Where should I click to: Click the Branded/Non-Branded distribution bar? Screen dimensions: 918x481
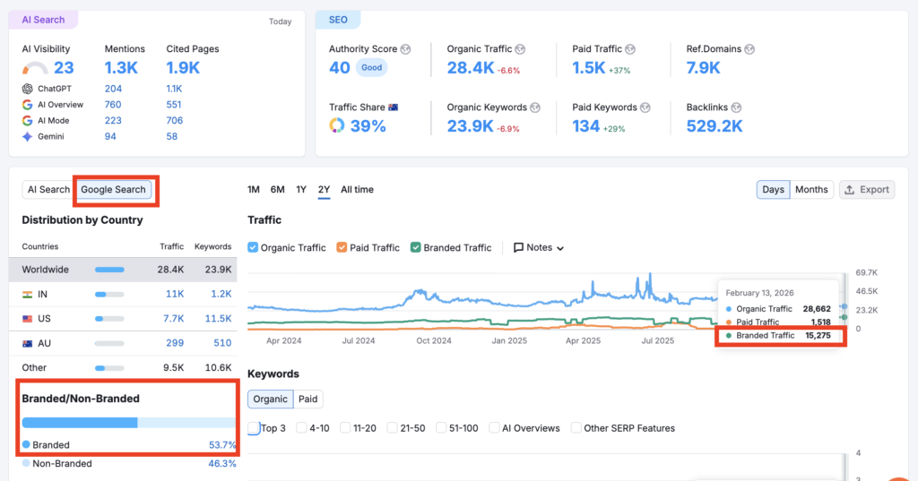point(129,423)
